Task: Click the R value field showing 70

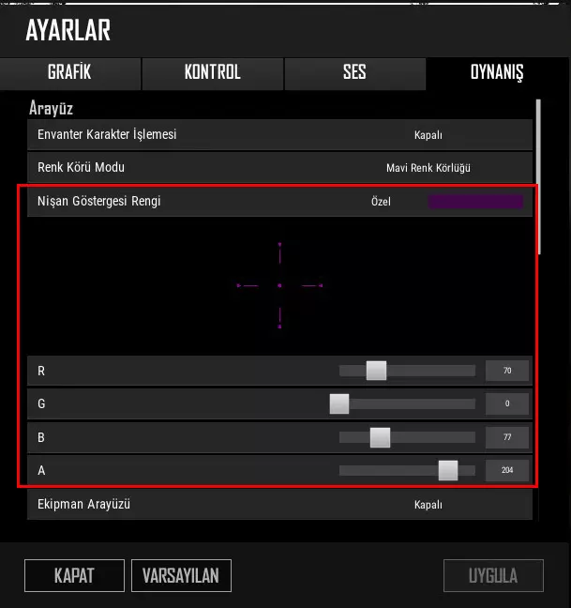Action: tap(507, 371)
